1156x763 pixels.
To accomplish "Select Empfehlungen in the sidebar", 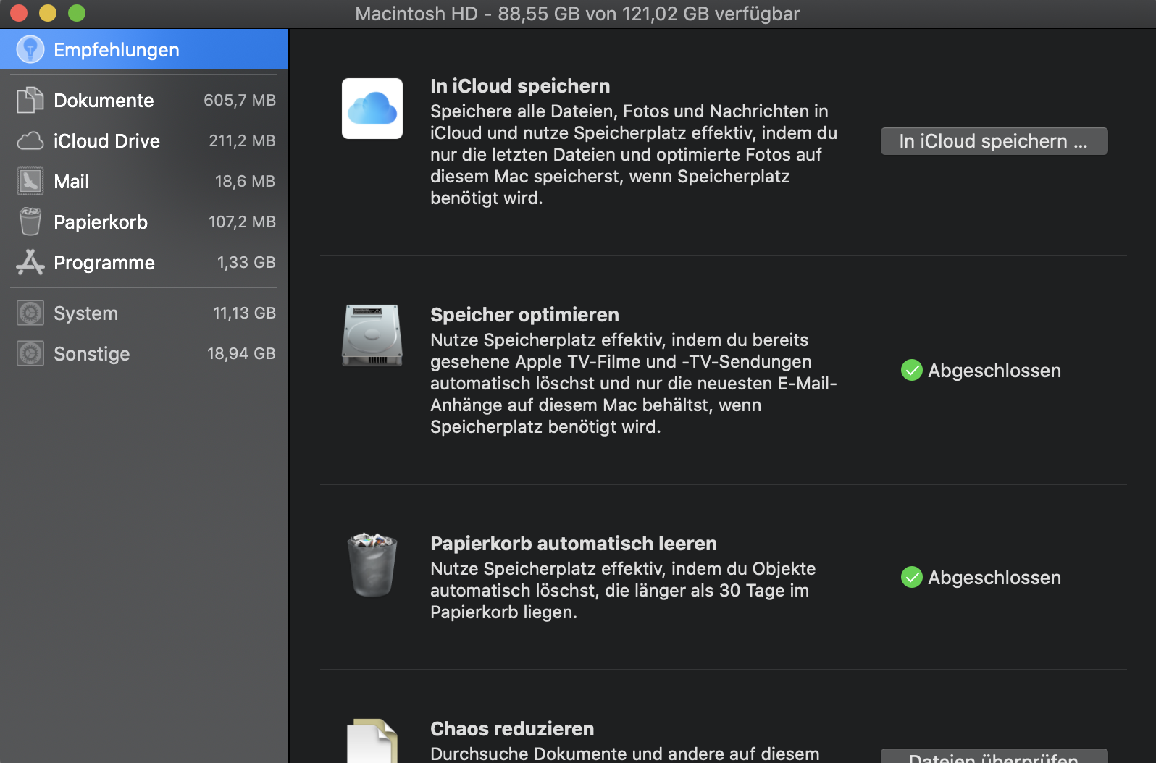I will [116, 50].
